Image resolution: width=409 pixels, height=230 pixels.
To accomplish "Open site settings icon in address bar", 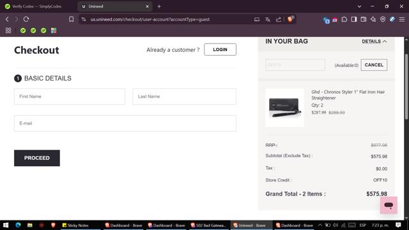I will [x=84, y=19].
